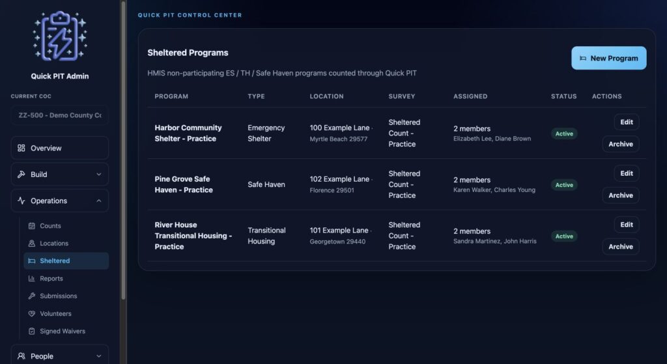667x364 pixels.
Task: Click the Signed Waivers clipboard icon
Action: pos(31,331)
